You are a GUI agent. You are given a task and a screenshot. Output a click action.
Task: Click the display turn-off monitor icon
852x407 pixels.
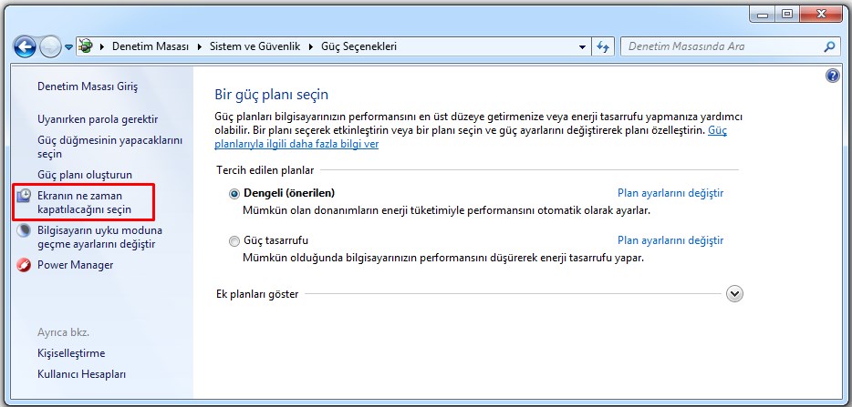tap(24, 196)
